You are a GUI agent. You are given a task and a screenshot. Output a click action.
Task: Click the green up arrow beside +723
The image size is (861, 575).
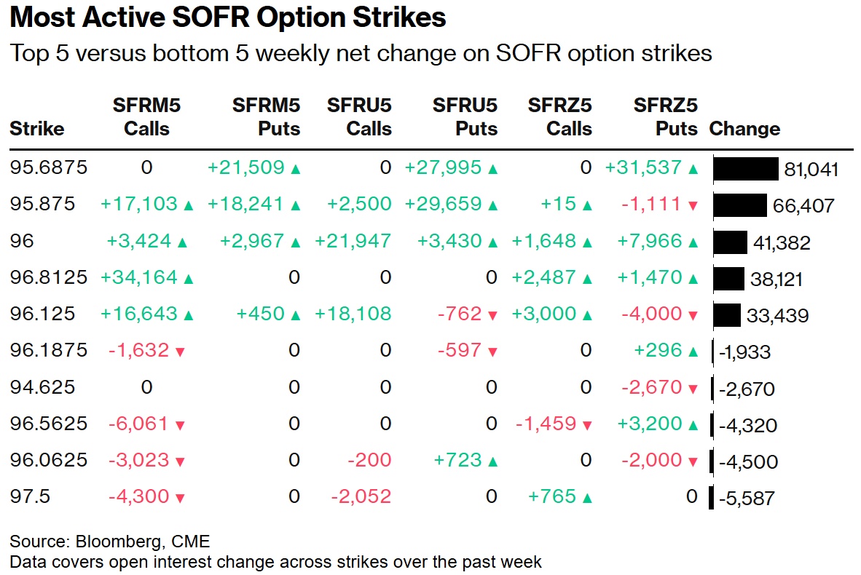pyautogui.click(x=493, y=461)
